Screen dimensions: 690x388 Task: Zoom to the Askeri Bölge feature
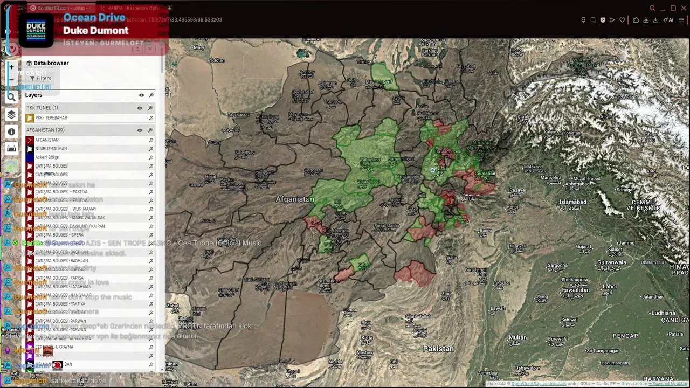click(151, 157)
